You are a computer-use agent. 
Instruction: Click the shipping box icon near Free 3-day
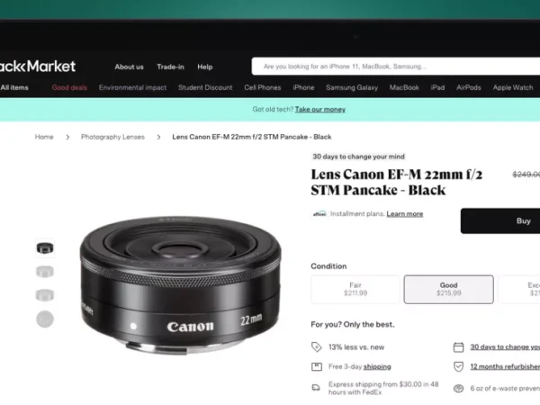317,366
